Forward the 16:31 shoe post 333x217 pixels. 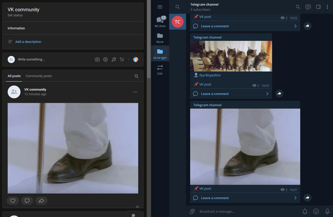(307, 198)
